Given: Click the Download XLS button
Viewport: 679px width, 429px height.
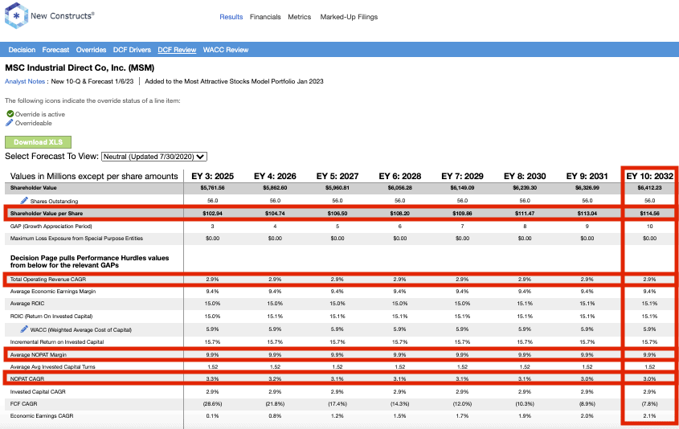Looking at the screenshot, I should pos(38,142).
